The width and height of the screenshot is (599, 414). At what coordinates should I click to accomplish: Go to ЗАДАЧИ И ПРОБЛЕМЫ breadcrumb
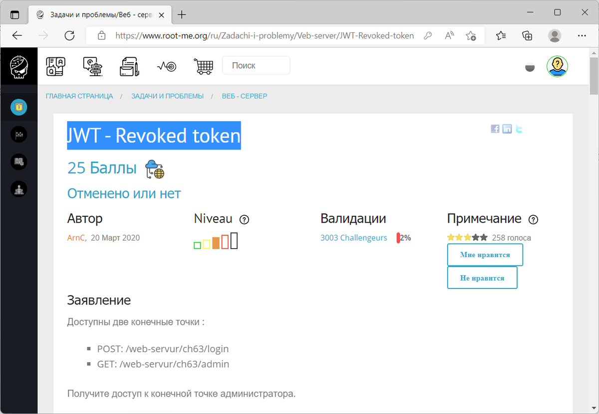167,96
